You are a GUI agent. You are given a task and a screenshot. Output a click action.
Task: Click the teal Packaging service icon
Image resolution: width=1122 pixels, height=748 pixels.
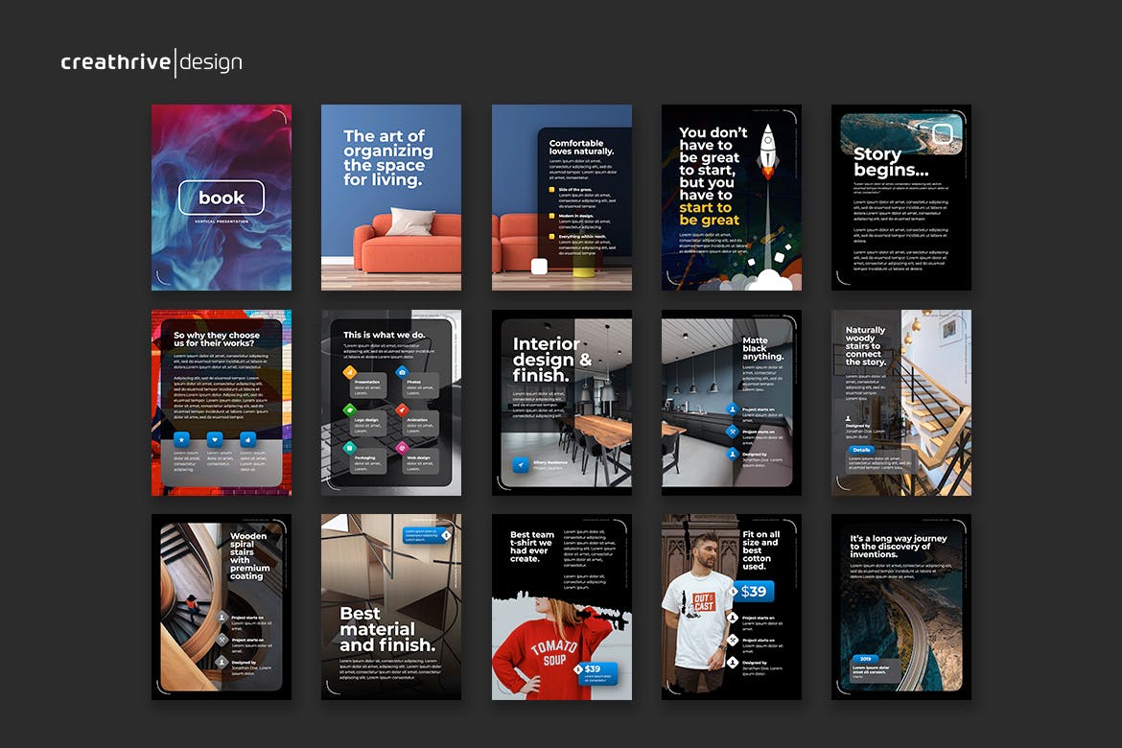(x=350, y=447)
